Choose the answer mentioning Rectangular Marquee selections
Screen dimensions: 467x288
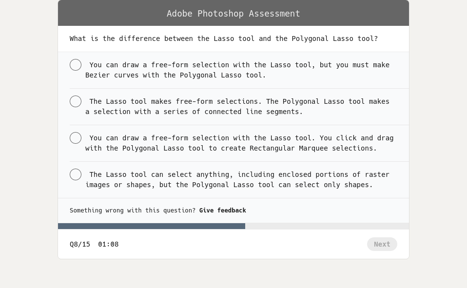click(x=239, y=143)
